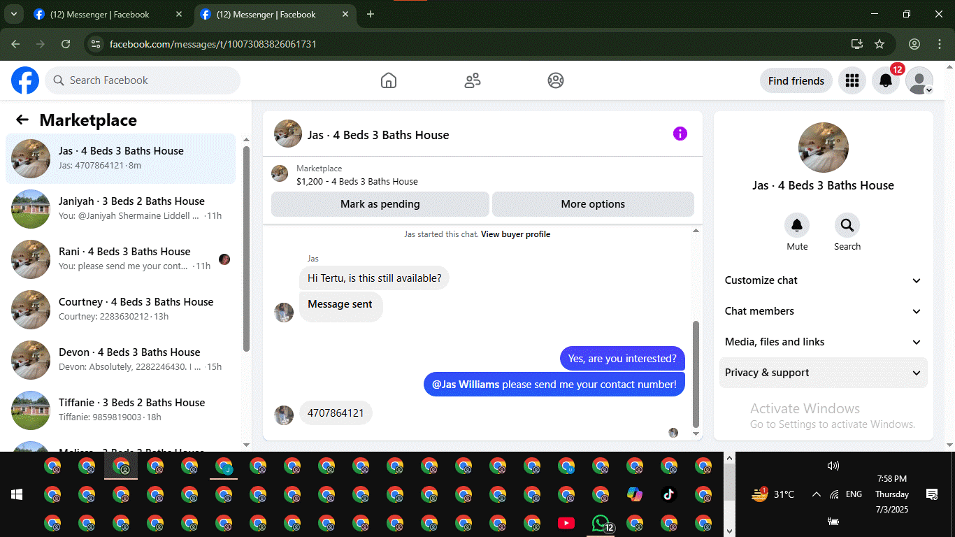Go to the Home feed icon
The height and width of the screenshot is (537, 955).
(389, 80)
